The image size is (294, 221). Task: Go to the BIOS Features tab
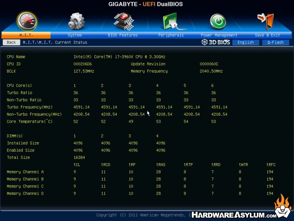coord(123,35)
